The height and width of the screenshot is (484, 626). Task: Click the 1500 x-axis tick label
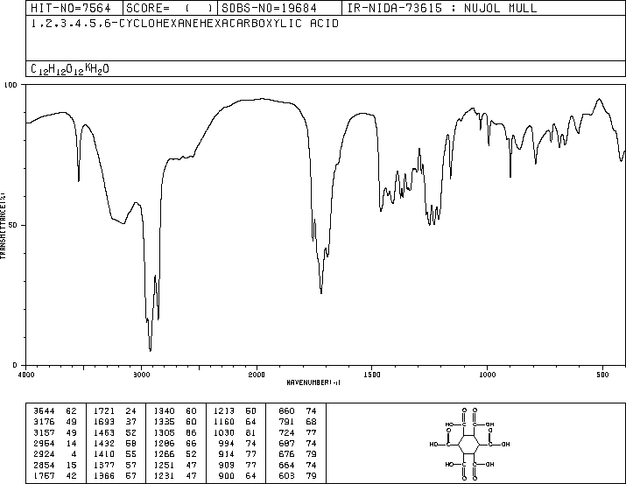coord(372,375)
